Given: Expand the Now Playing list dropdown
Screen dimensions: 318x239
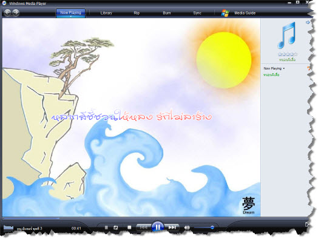Looking at the screenshot, I should point(274,68).
